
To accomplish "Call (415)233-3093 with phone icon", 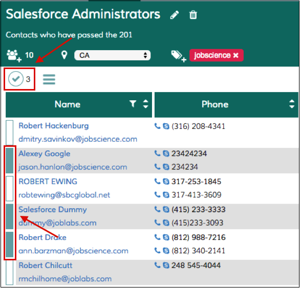I will point(157,223).
